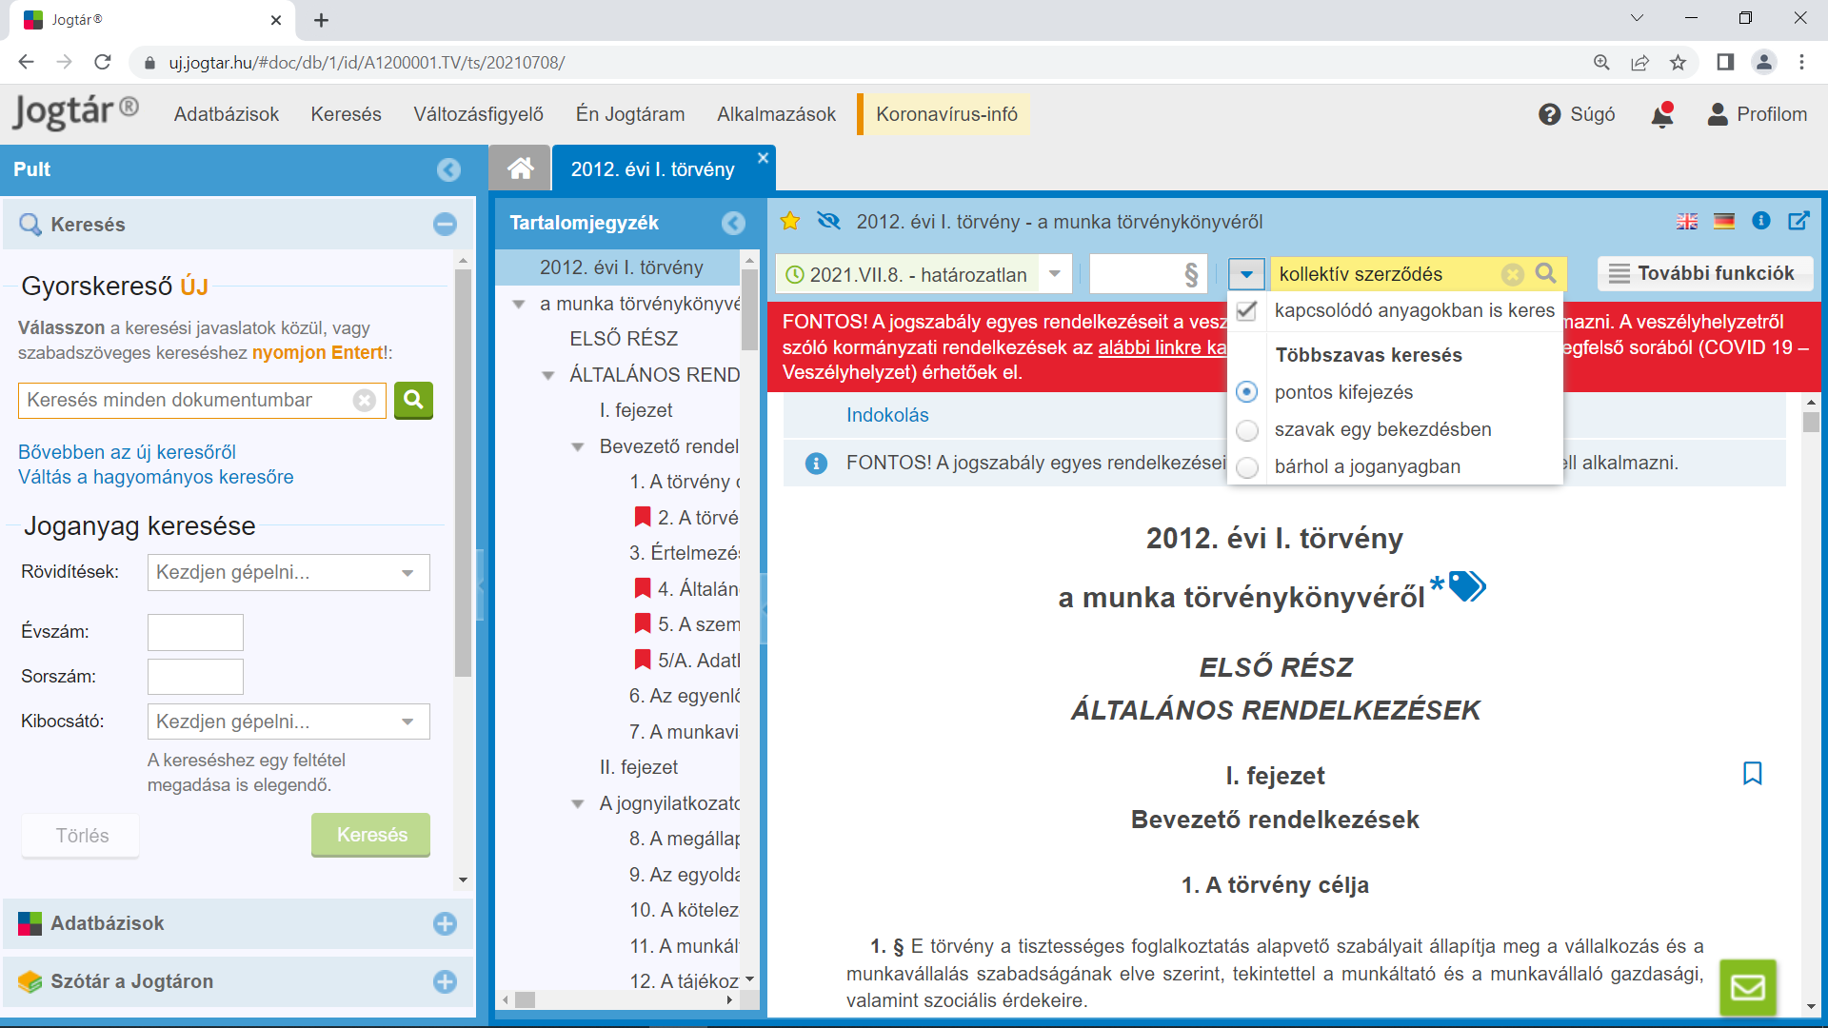Open the German translation flag
Screen dimensions: 1828x1028
pyautogui.click(x=1724, y=222)
